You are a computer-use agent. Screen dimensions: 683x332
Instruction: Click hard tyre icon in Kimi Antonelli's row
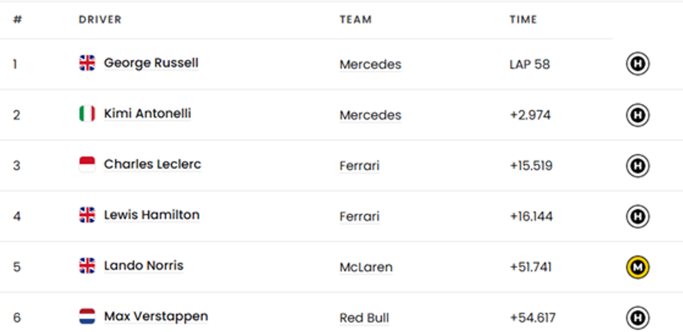(637, 115)
